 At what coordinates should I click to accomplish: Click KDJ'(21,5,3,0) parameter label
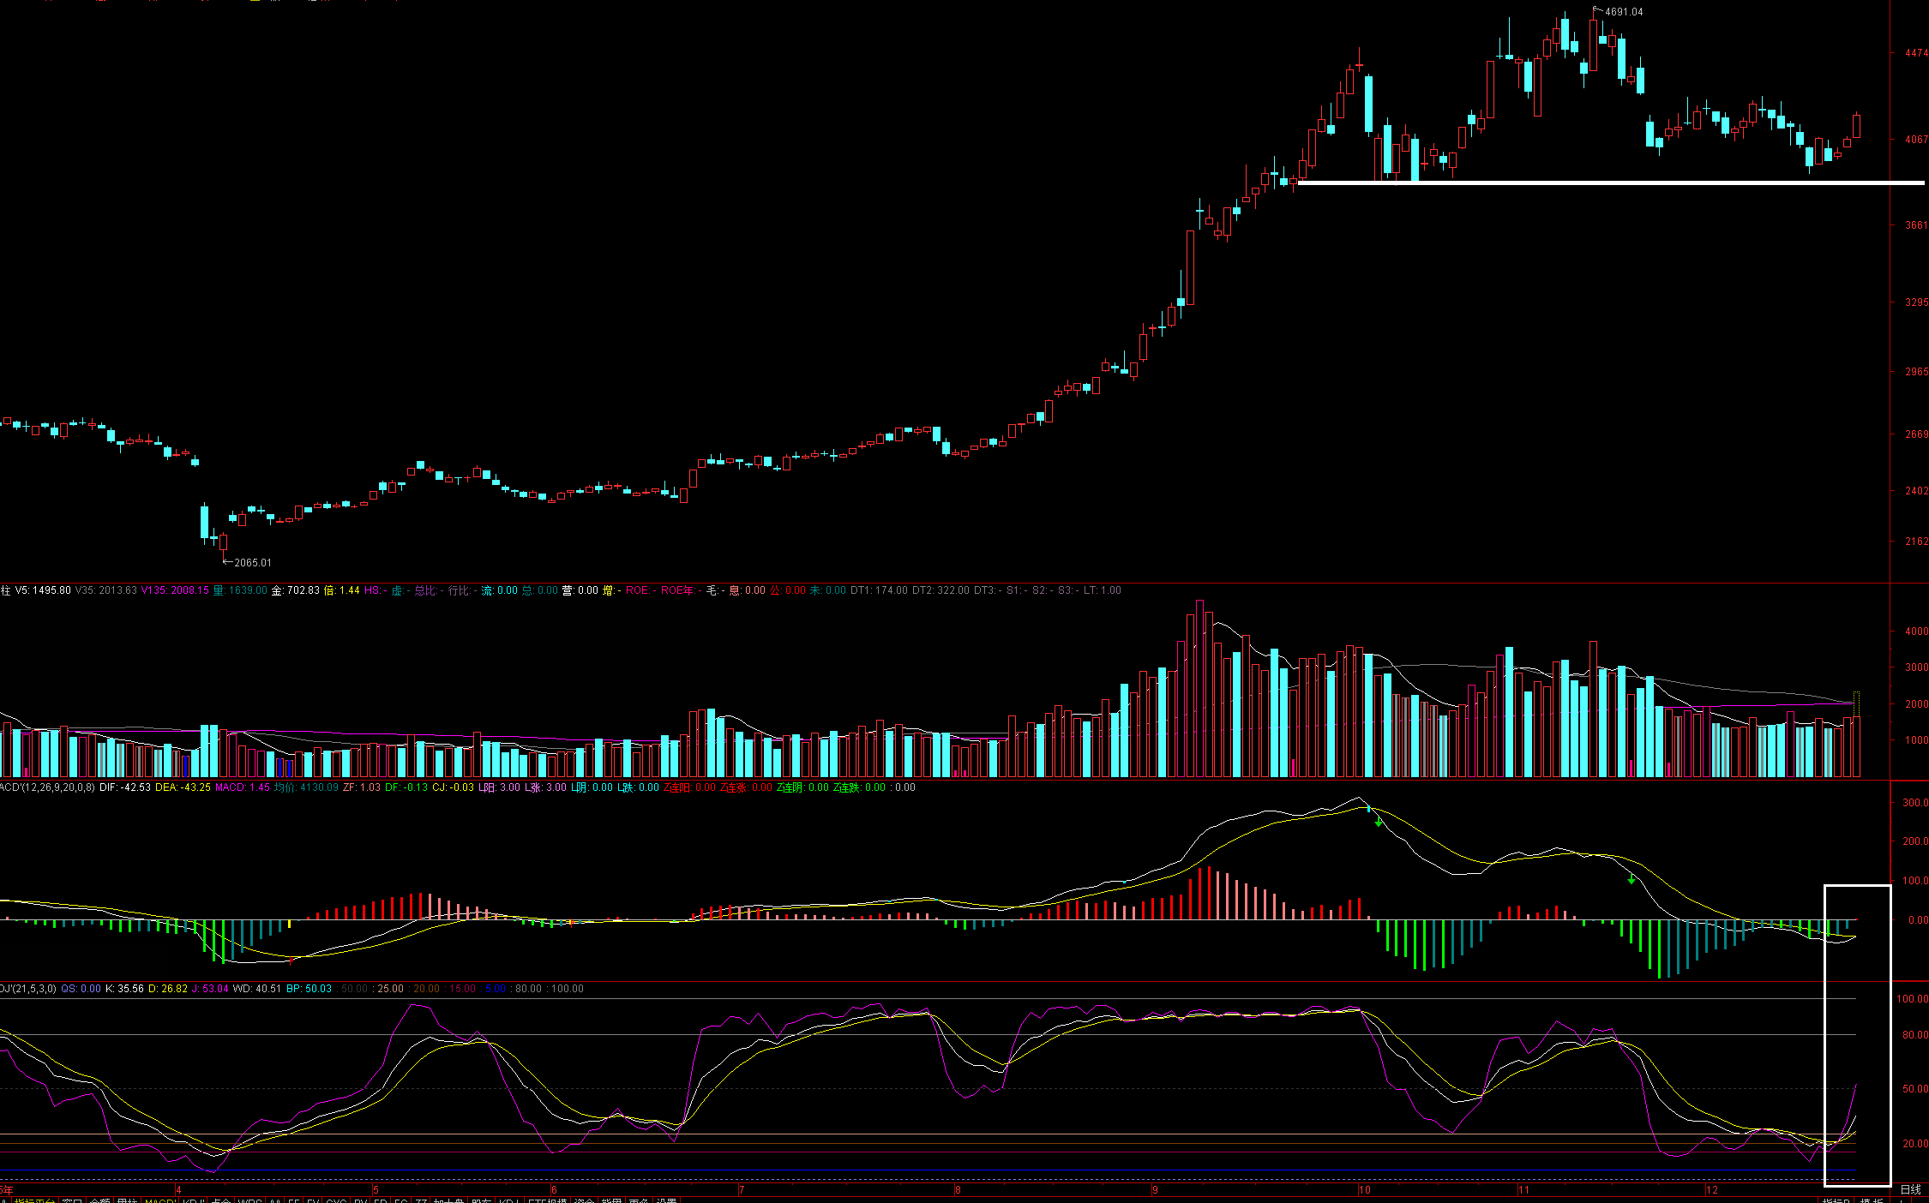27,988
